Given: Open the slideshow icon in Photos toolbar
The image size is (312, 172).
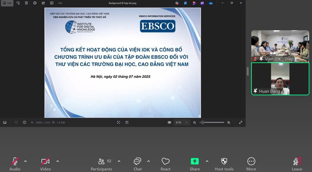Looking at the screenshot, I should [x=52, y=3].
